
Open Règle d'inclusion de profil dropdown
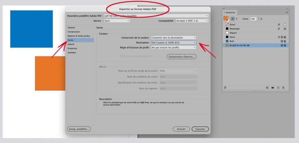click(x=174, y=48)
